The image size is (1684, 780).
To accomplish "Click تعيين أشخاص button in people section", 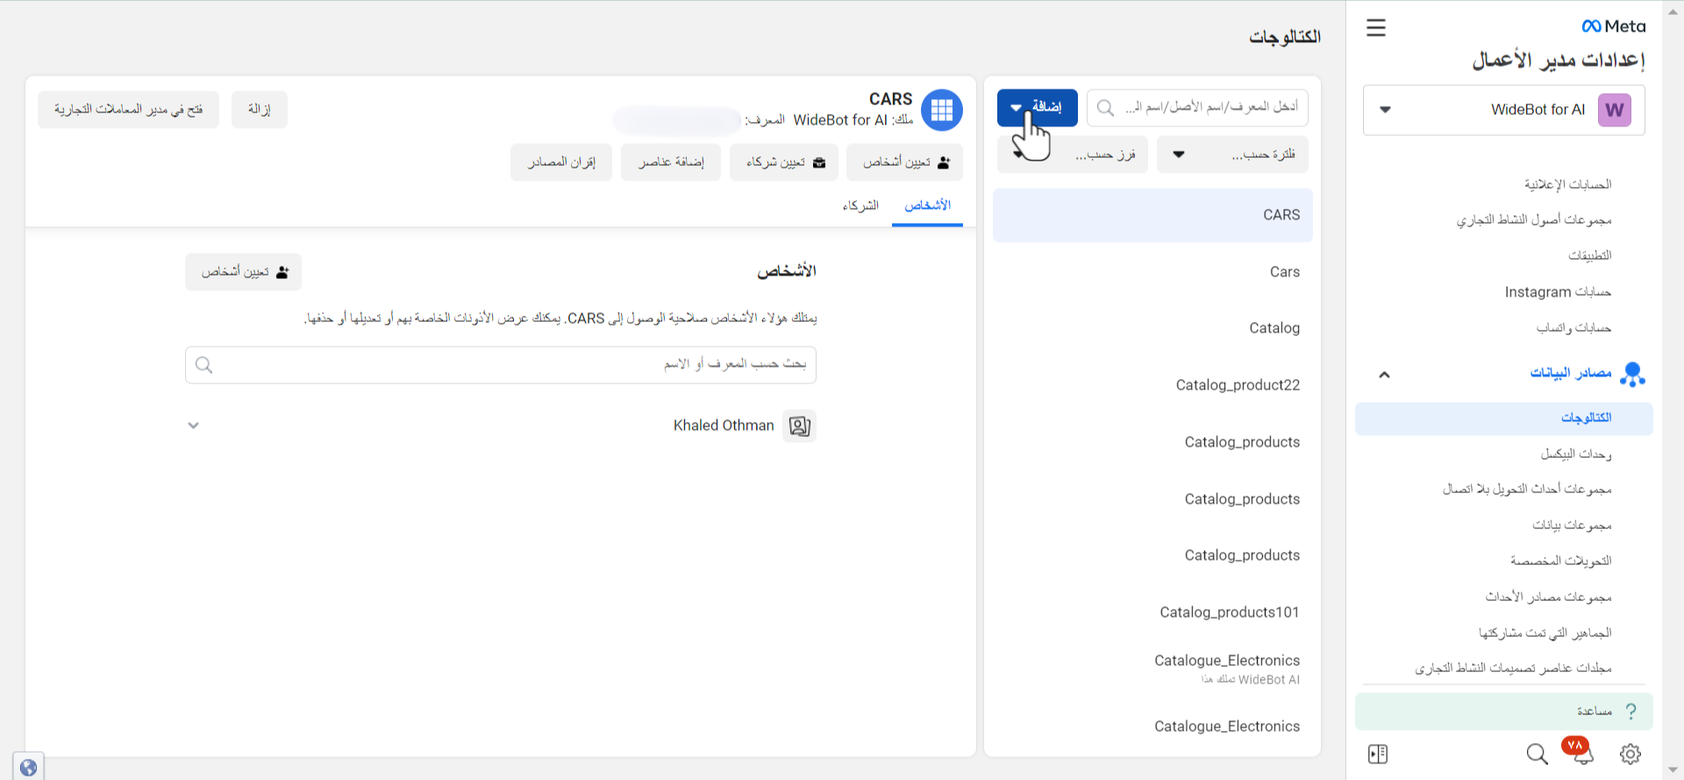I will click(243, 272).
